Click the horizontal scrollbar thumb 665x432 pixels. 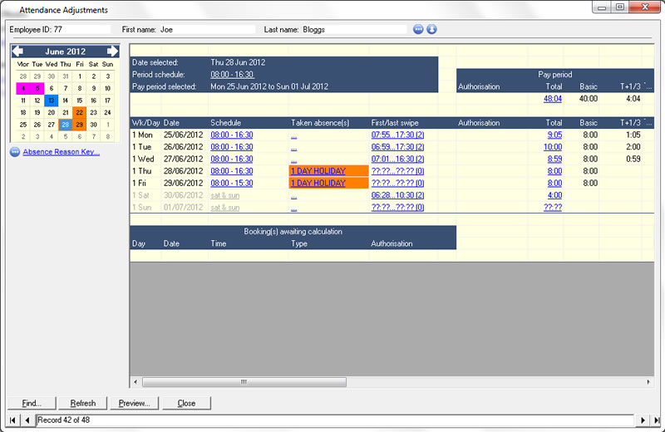(x=244, y=382)
